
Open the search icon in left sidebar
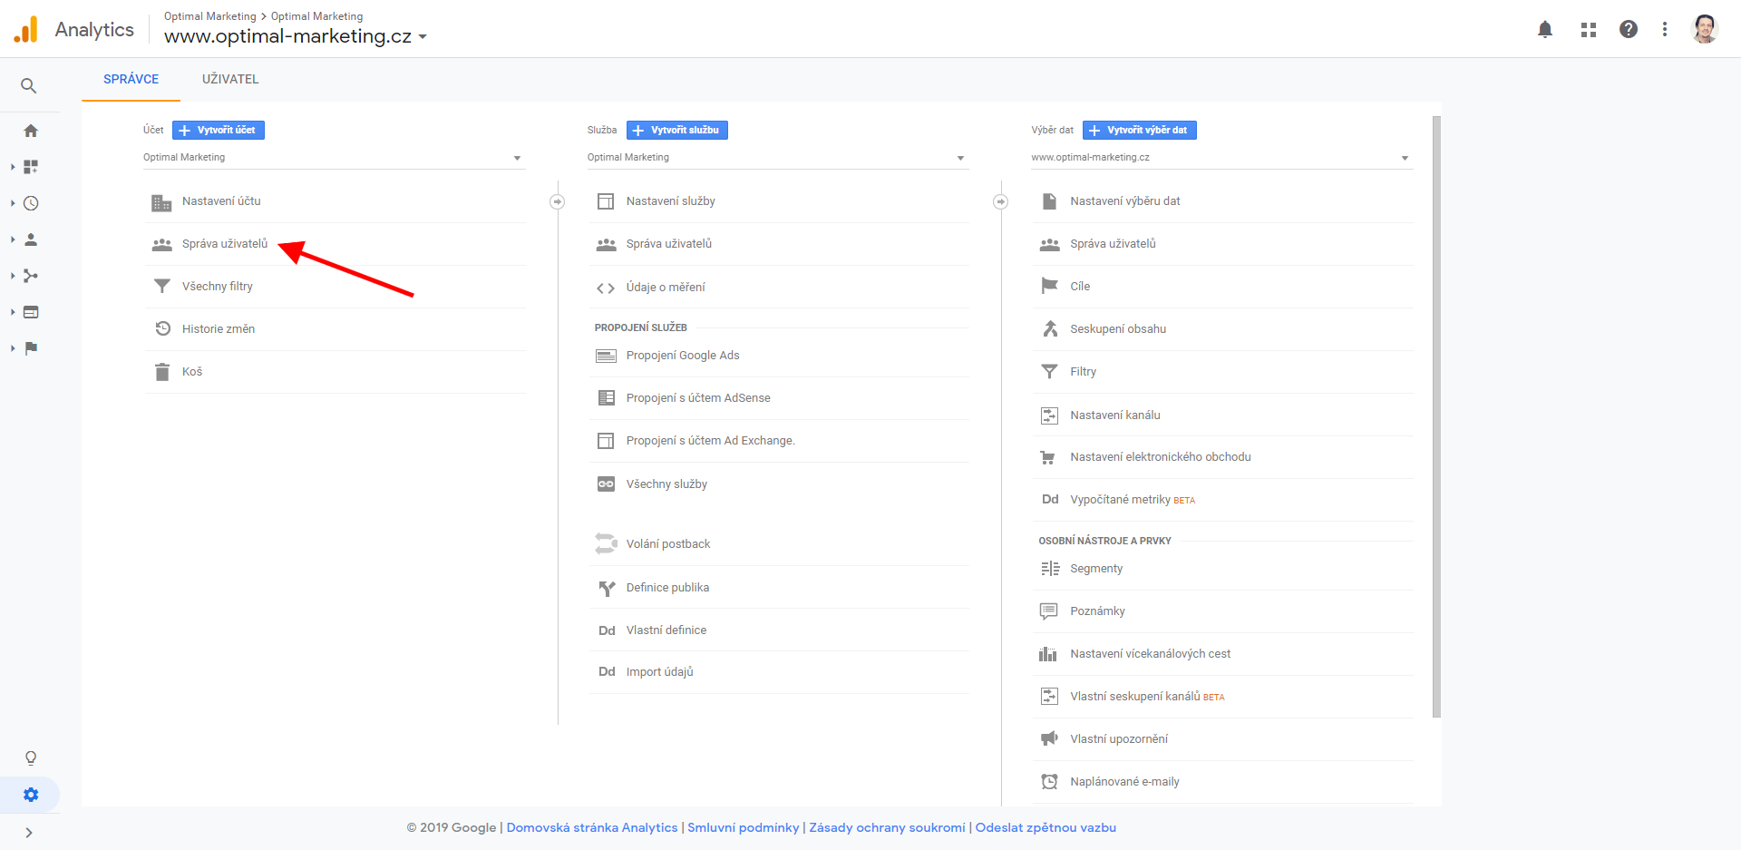[x=29, y=86]
